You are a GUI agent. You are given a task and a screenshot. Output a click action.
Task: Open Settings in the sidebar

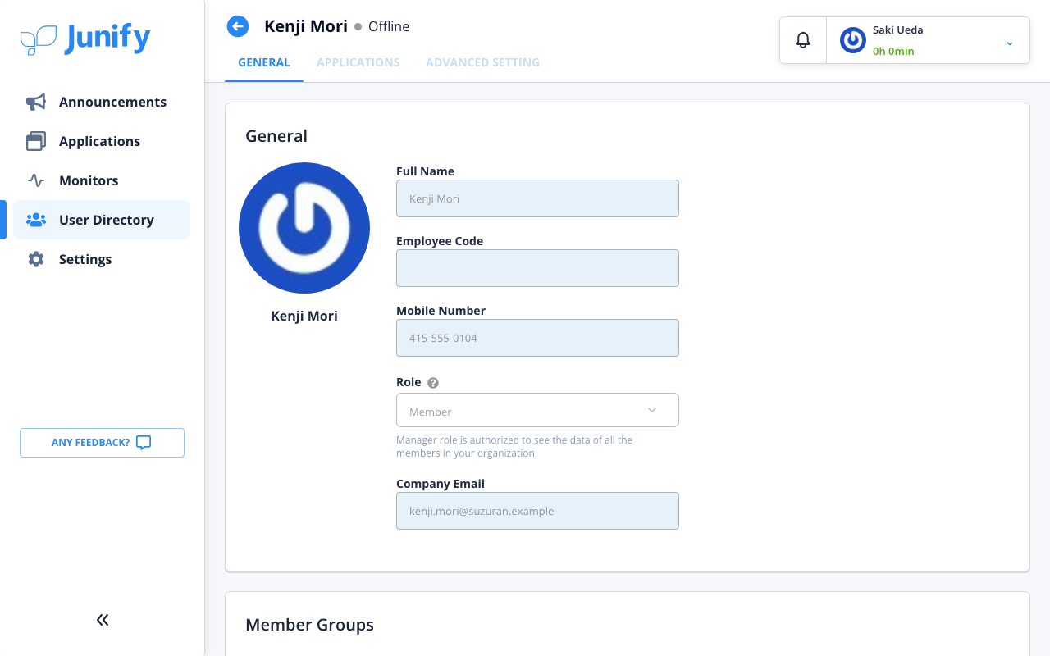pos(102,259)
